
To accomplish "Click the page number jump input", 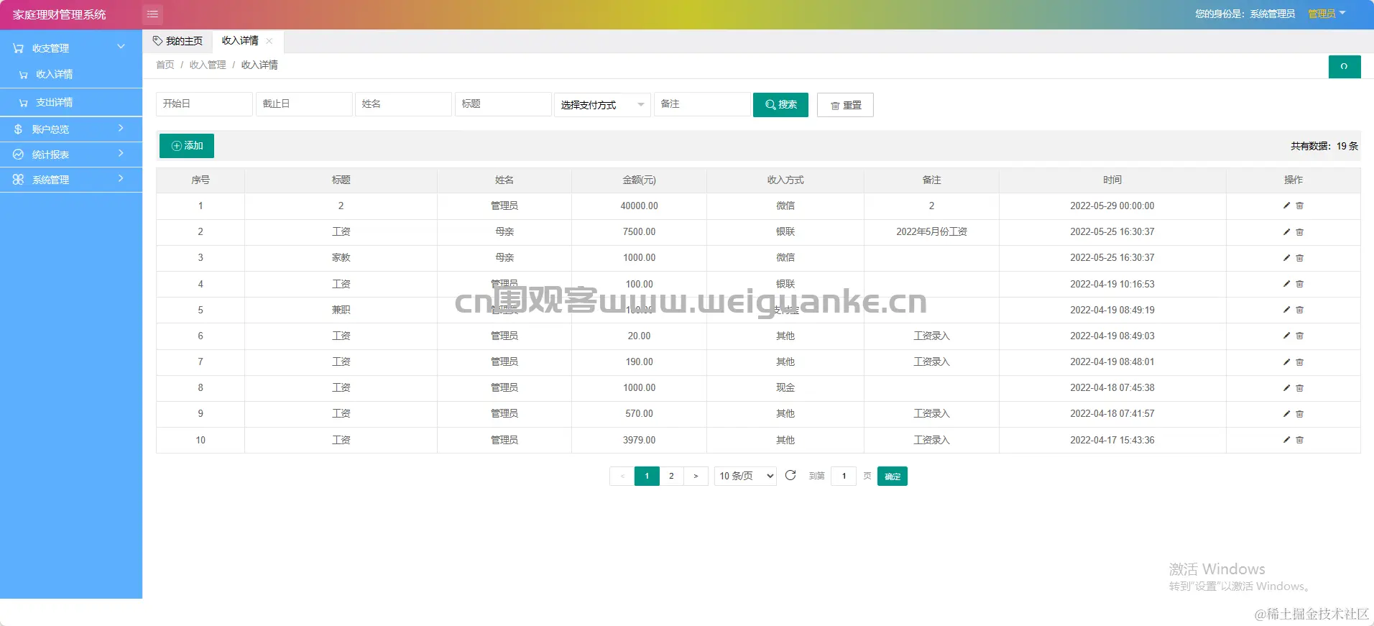I will 844,476.
